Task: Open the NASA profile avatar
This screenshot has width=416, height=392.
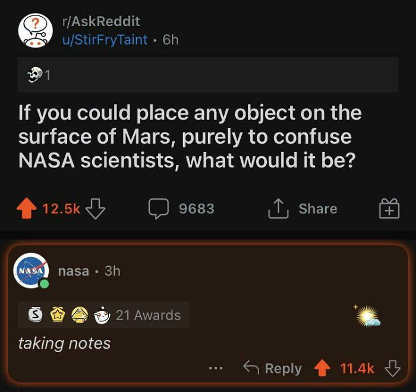Action: [31, 271]
